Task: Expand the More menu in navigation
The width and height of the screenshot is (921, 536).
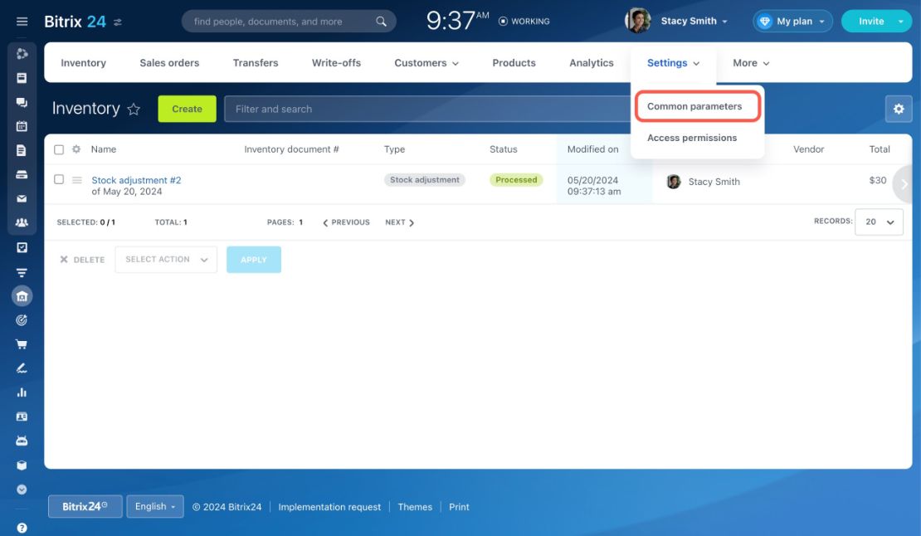Action: click(751, 63)
